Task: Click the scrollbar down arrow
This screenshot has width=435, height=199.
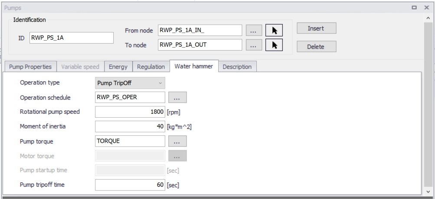Action: [429, 191]
